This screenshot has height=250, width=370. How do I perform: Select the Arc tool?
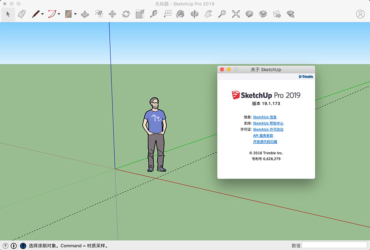52,14
